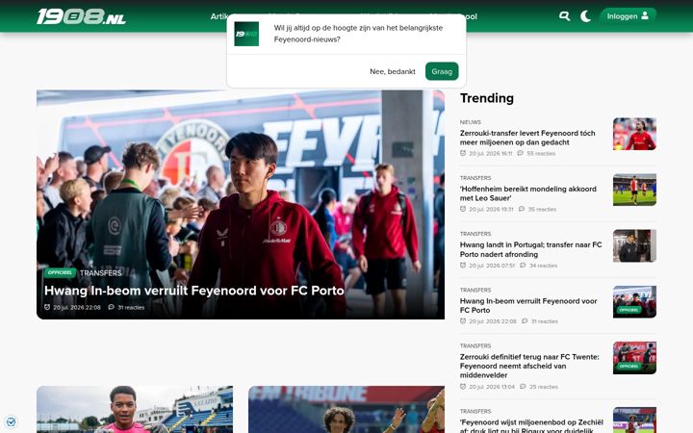Toggle dark mode moon icon

585,16
